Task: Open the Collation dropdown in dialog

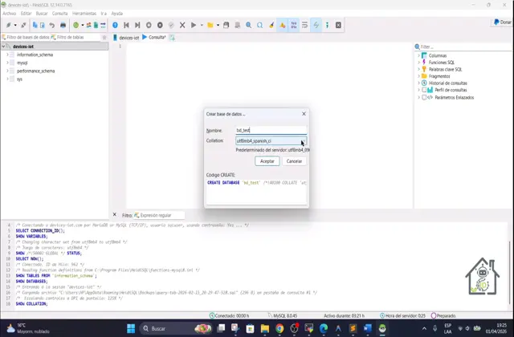Action: pyautogui.click(x=303, y=141)
